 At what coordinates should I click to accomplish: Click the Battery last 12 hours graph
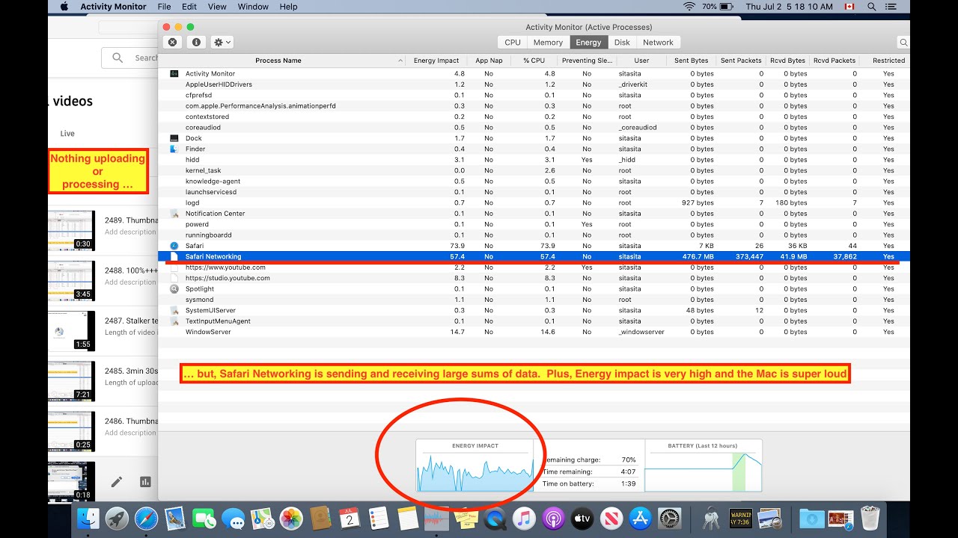703,466
